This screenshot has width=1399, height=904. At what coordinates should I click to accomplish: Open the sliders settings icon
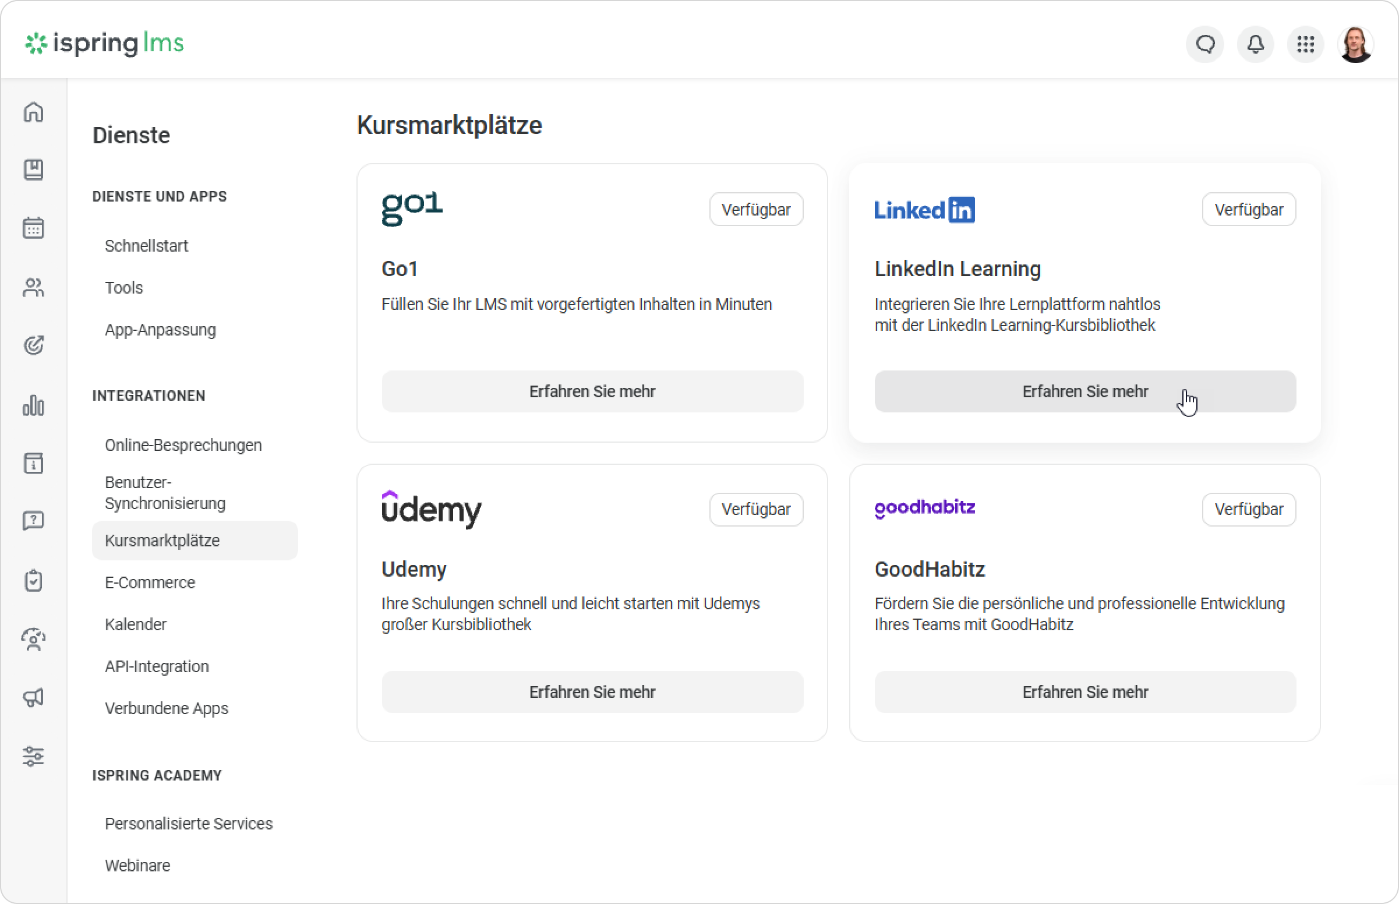point(33,756)
